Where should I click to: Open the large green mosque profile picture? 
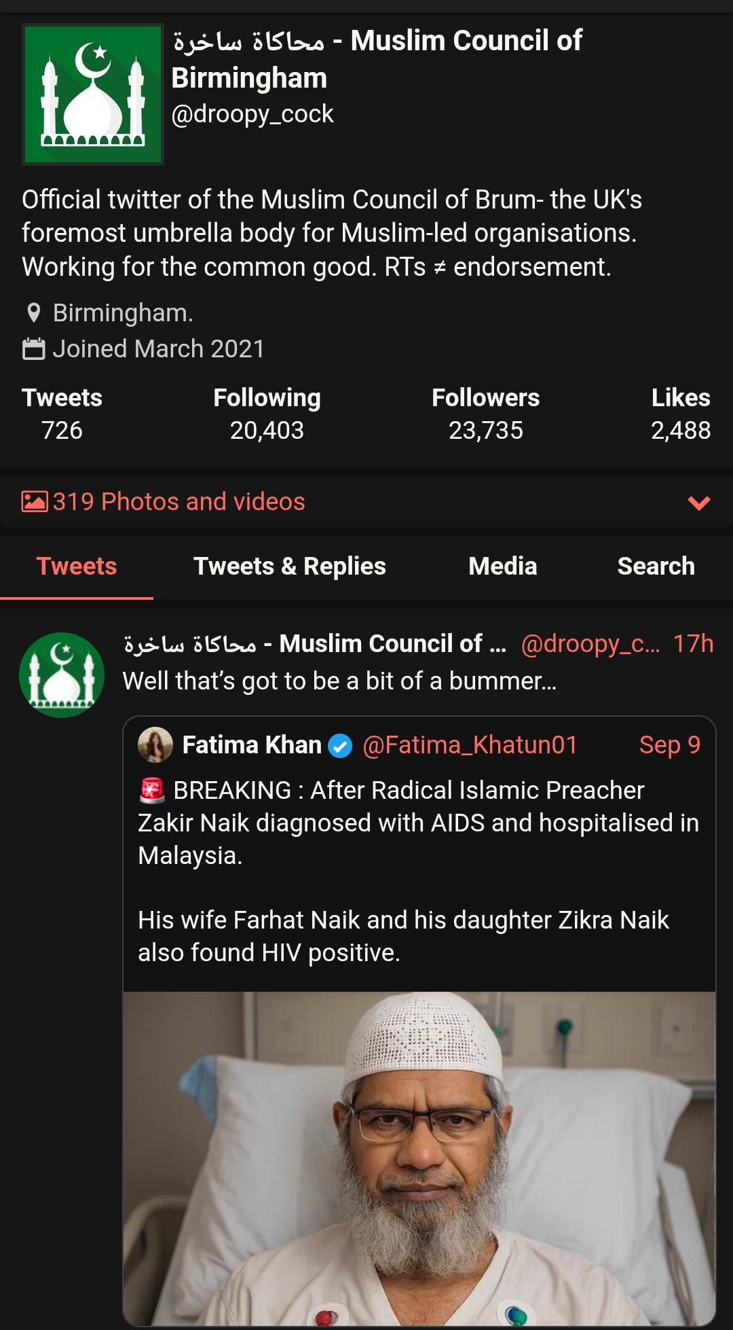[x=93, y=94]
